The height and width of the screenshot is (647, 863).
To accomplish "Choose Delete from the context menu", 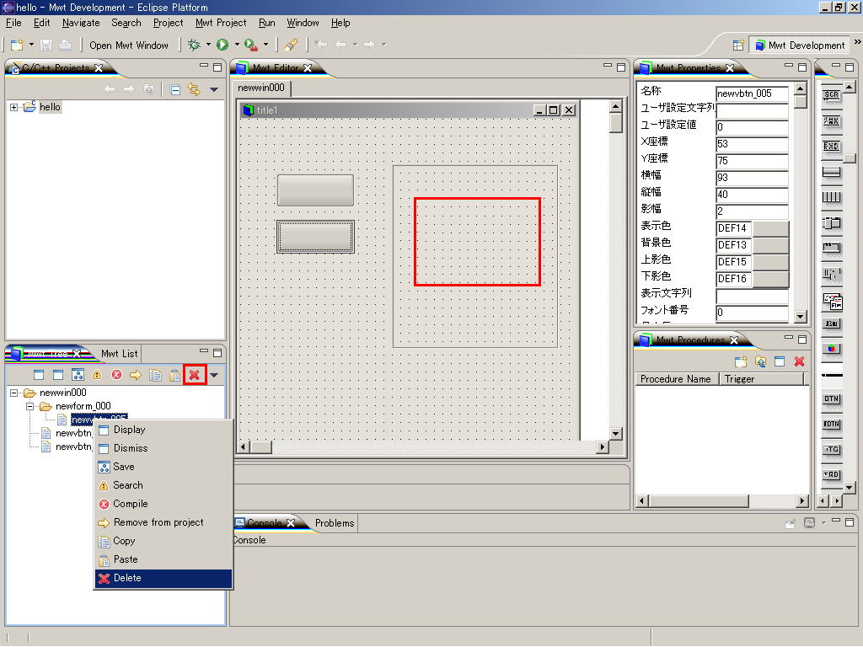I will point(163,578).
